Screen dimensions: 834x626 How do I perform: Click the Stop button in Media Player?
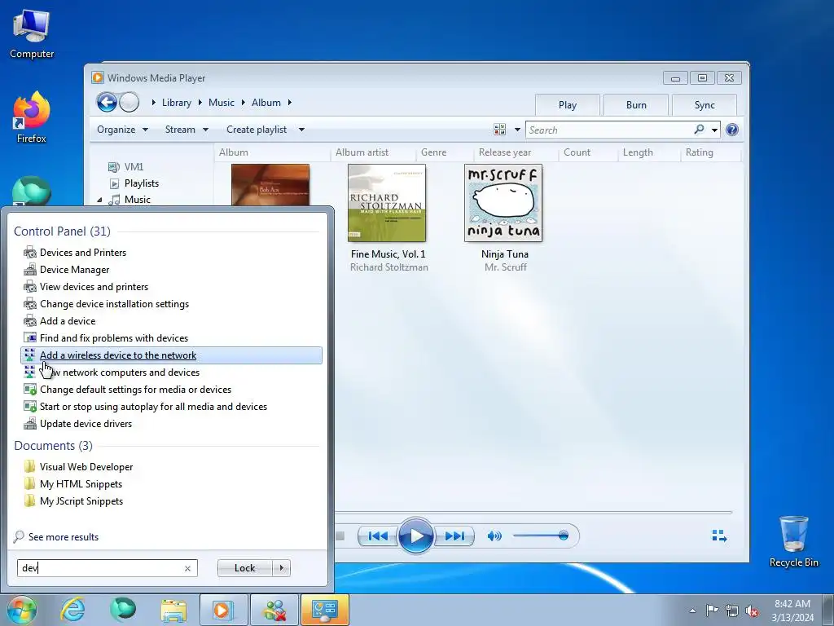tap(340, 536)
